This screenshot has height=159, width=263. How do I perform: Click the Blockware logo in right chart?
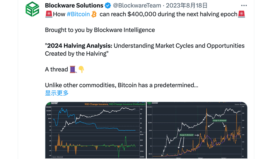[x=154, y=103]
